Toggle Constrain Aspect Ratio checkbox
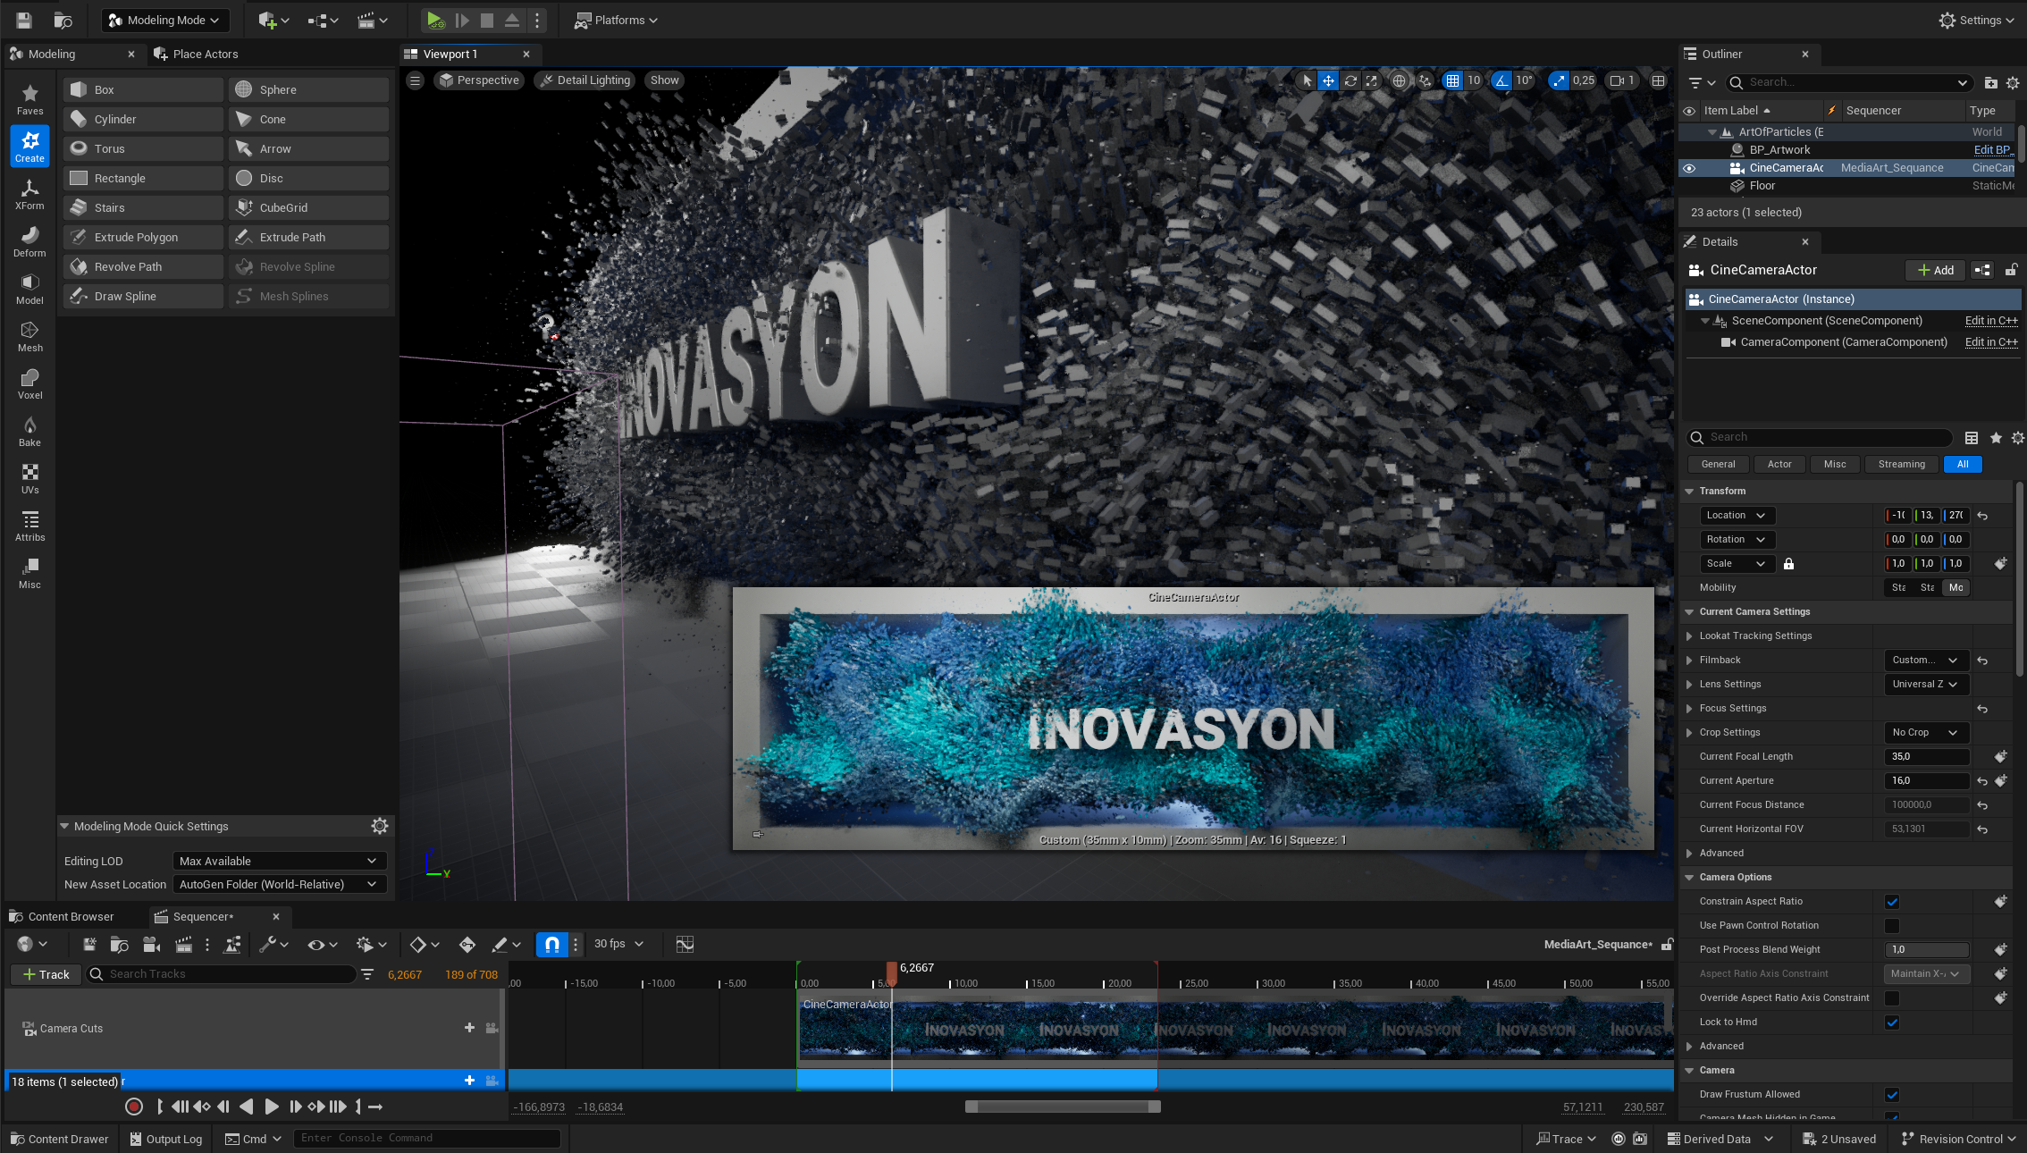 (1892, 902)
